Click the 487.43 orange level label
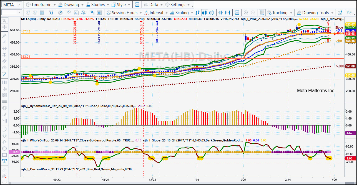Screen dimensions: 357x185 pyautogui.click(x=26, y=32)
